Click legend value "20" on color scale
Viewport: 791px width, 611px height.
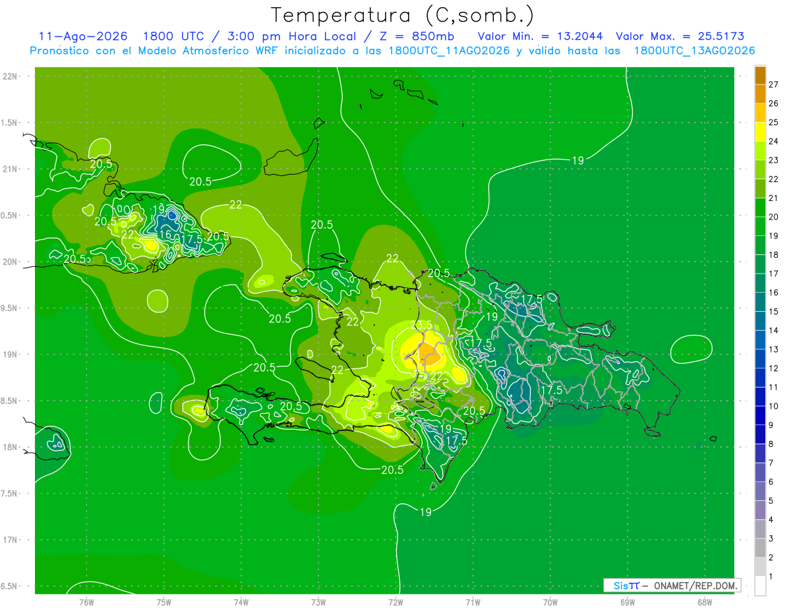pyautogui.click(x=773, y=217)
